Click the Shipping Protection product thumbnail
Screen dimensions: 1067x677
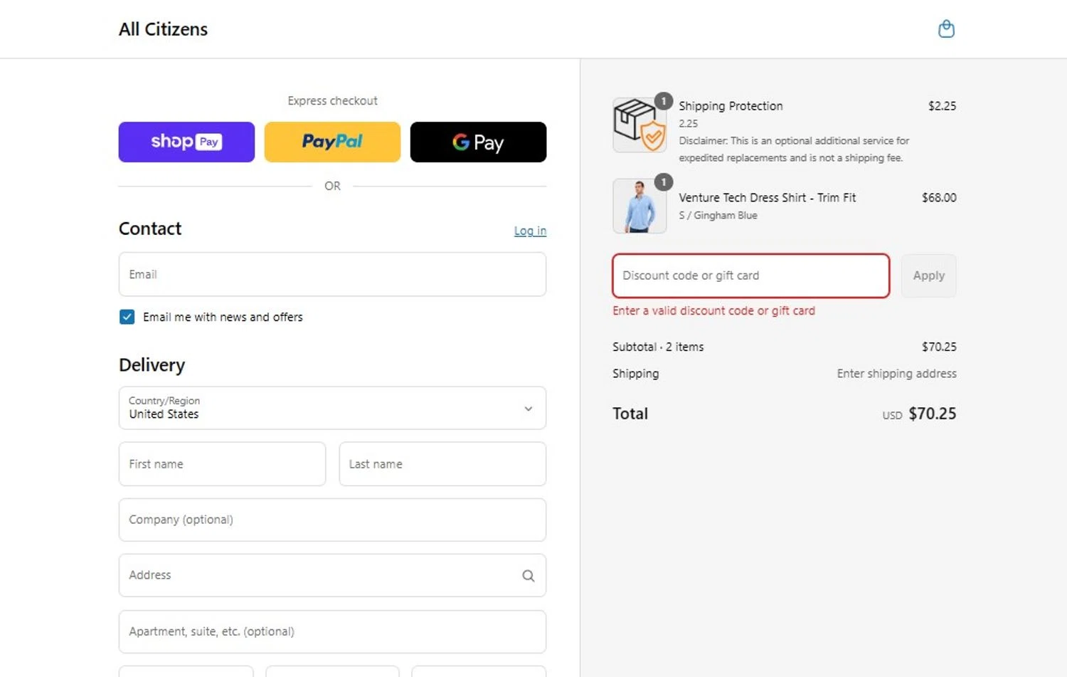(639, 125)
